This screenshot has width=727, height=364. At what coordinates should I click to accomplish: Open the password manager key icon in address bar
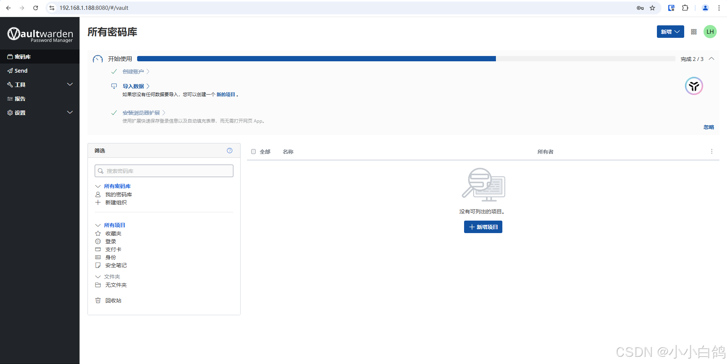coord(640,8)
